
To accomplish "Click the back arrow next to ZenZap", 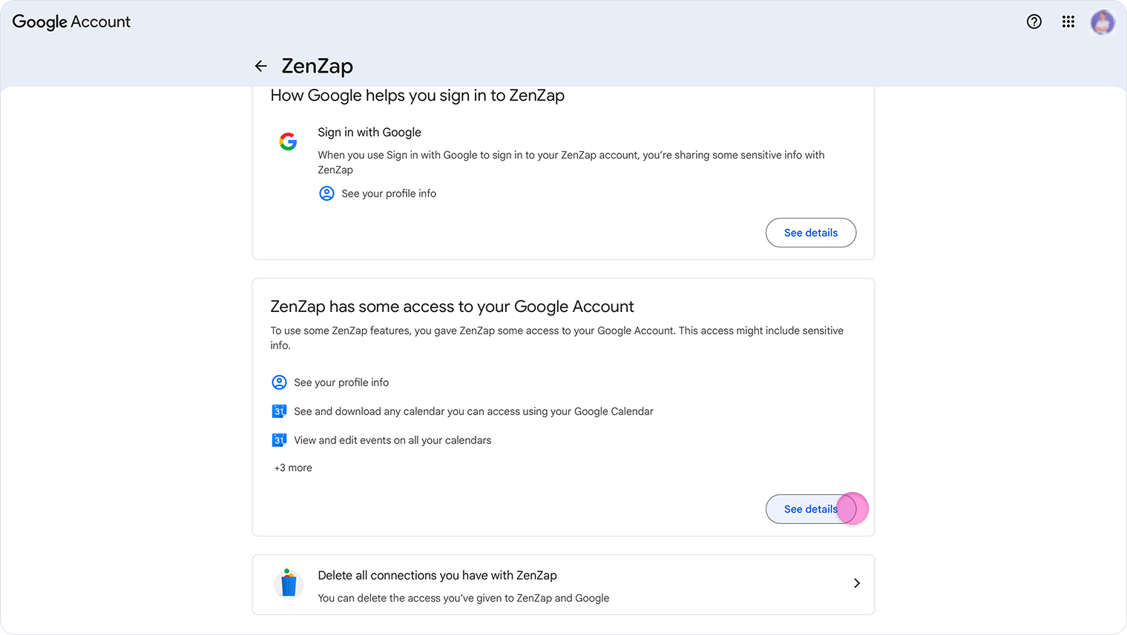I will pos(260,66).
